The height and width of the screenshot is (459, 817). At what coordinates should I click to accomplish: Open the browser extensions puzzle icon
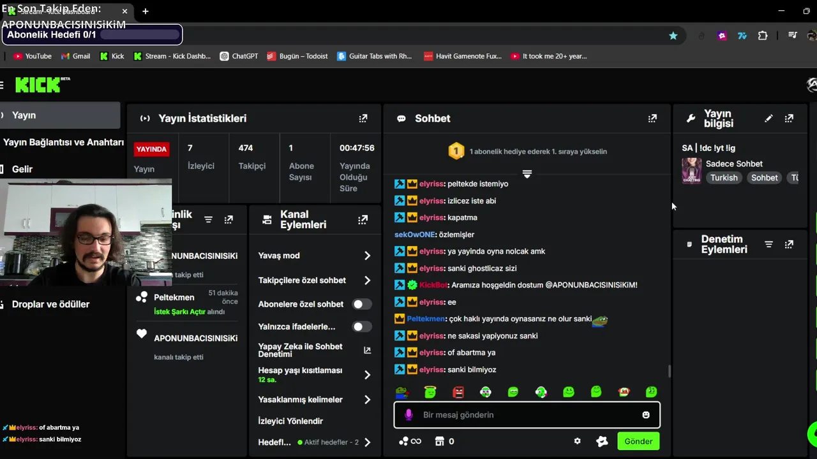[x=763, y=36]
